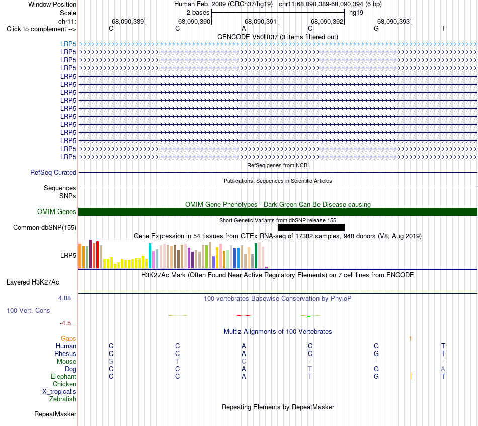The image size is (478, 426).
Task: Select the Elephant alignment species label
Action: point(64,377)
